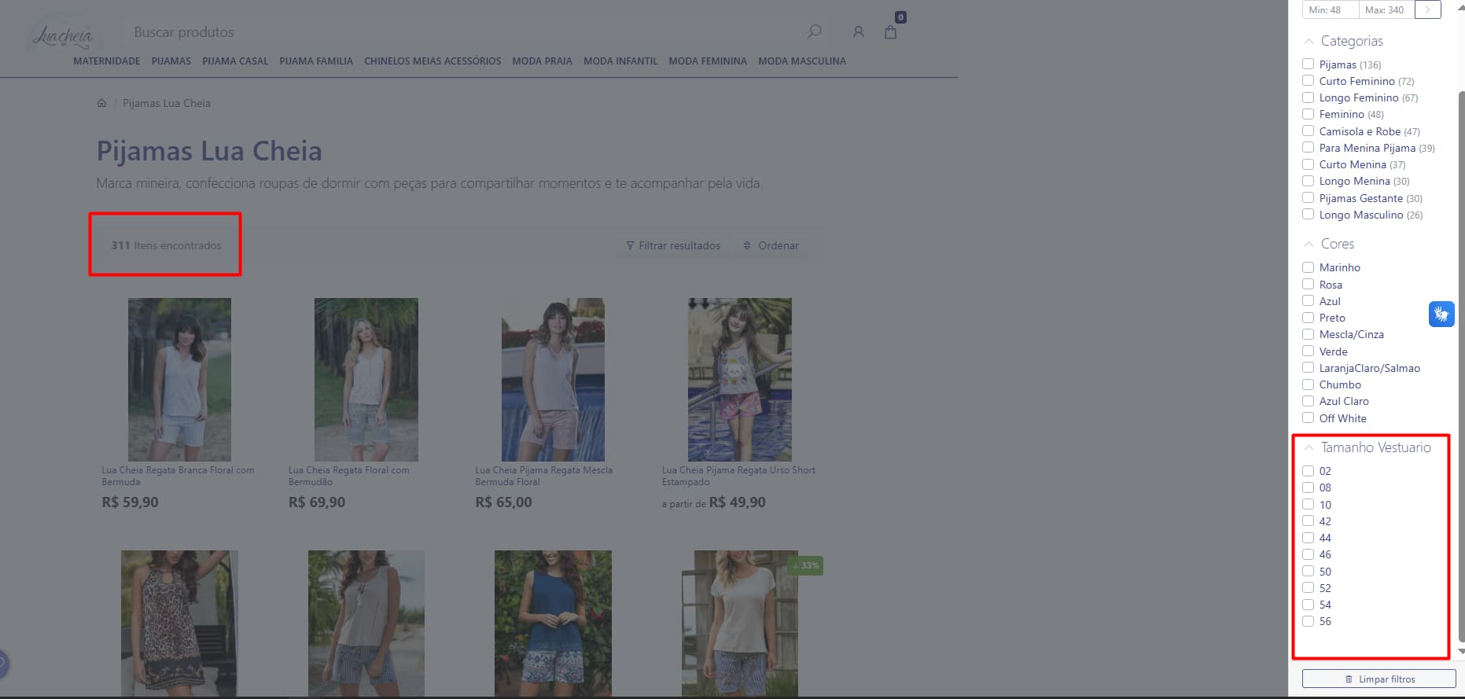
Task: Apply price range with arrow button
Action: click(x=1427, y=9)
